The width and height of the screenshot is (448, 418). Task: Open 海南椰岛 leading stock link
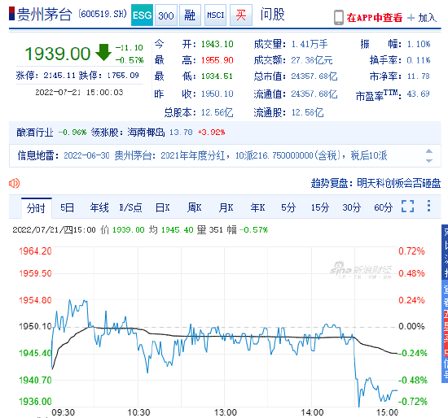pos(146,133)
